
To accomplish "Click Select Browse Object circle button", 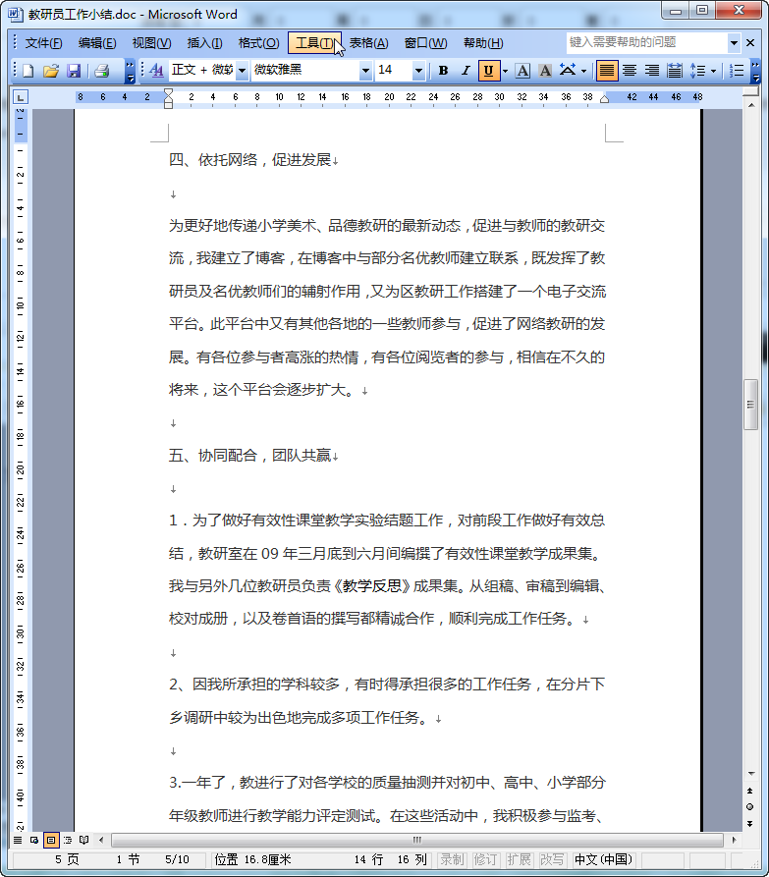I will coord(750,806).
